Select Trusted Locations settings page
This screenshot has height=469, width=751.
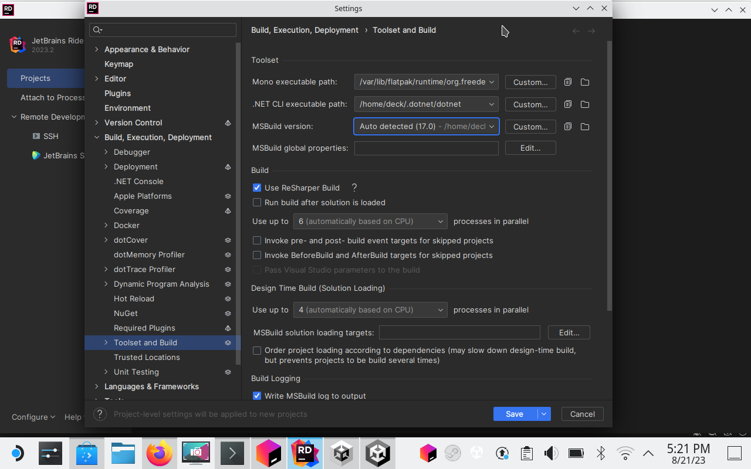click(147, 357)
